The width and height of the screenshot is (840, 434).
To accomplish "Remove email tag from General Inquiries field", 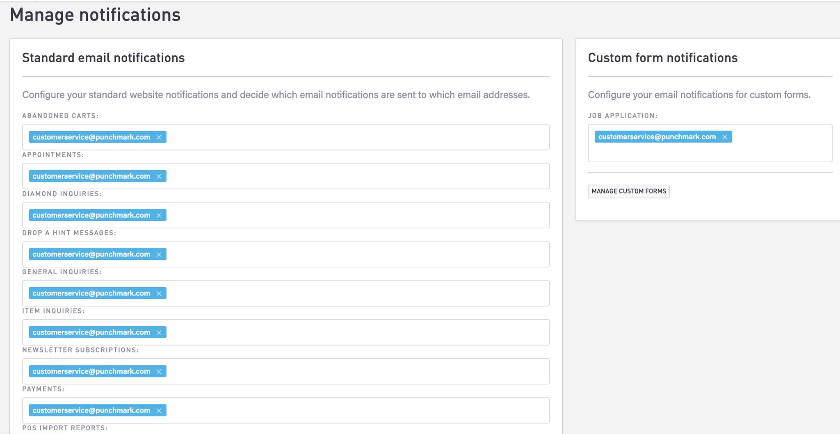I will (x=159, y=293).
